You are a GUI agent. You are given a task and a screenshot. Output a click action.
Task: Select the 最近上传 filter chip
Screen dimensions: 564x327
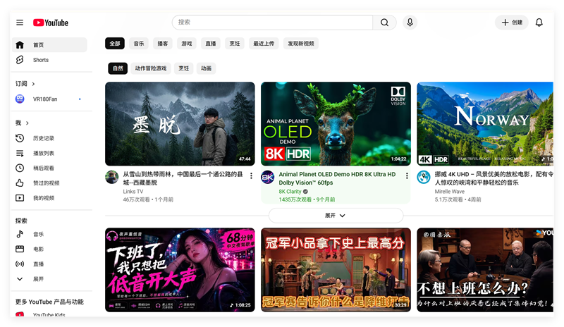point(264,44)
